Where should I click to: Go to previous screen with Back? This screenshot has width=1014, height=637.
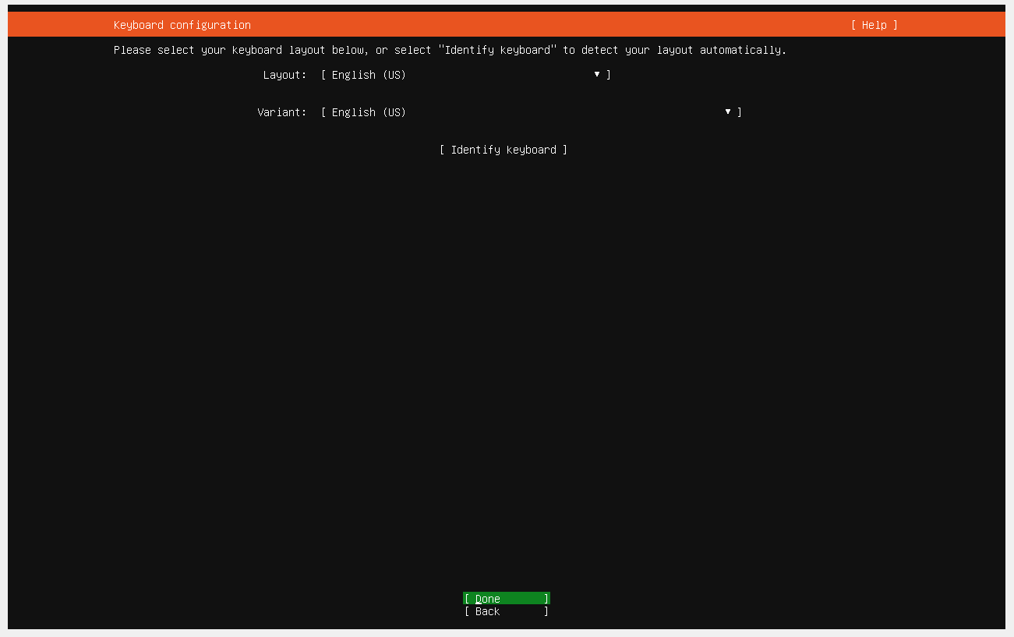(x=507, y=611)
